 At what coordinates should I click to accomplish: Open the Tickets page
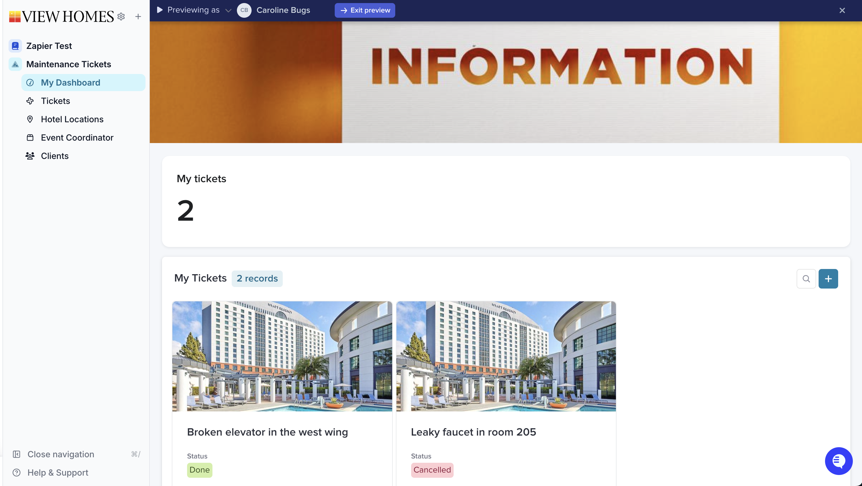click(x=55, y=101)
